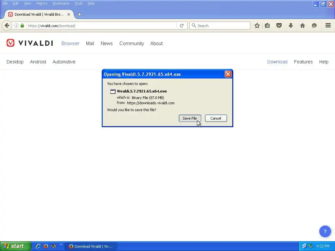Image resolution: width=335 pixels, height=251 pixels.
Task: Click the https://downloads.vivaldi.com source text
Action: 150,103
